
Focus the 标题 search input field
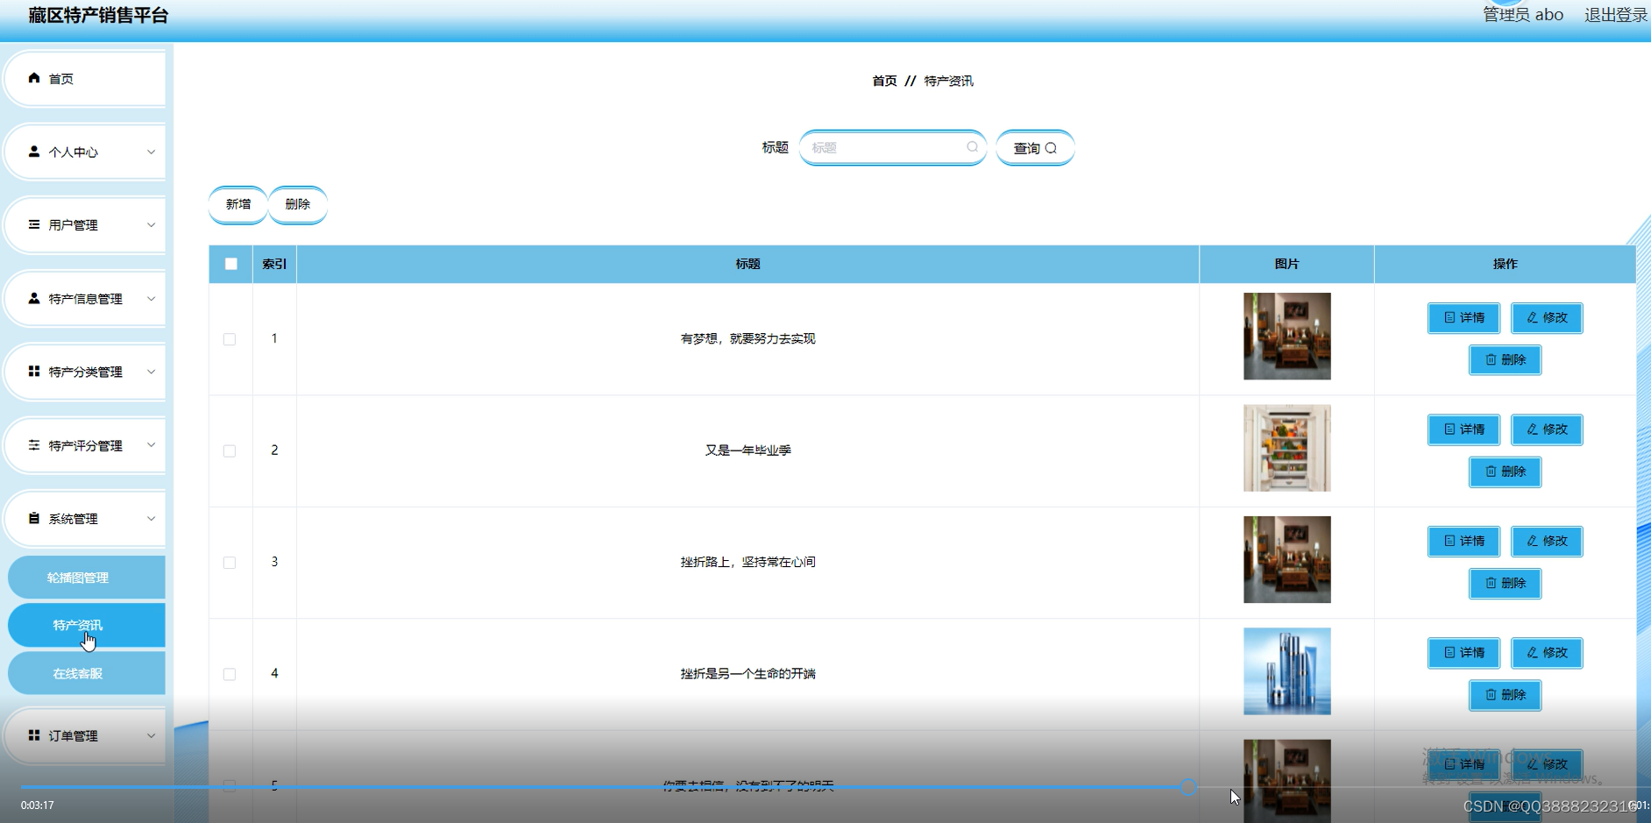(892, 147)
